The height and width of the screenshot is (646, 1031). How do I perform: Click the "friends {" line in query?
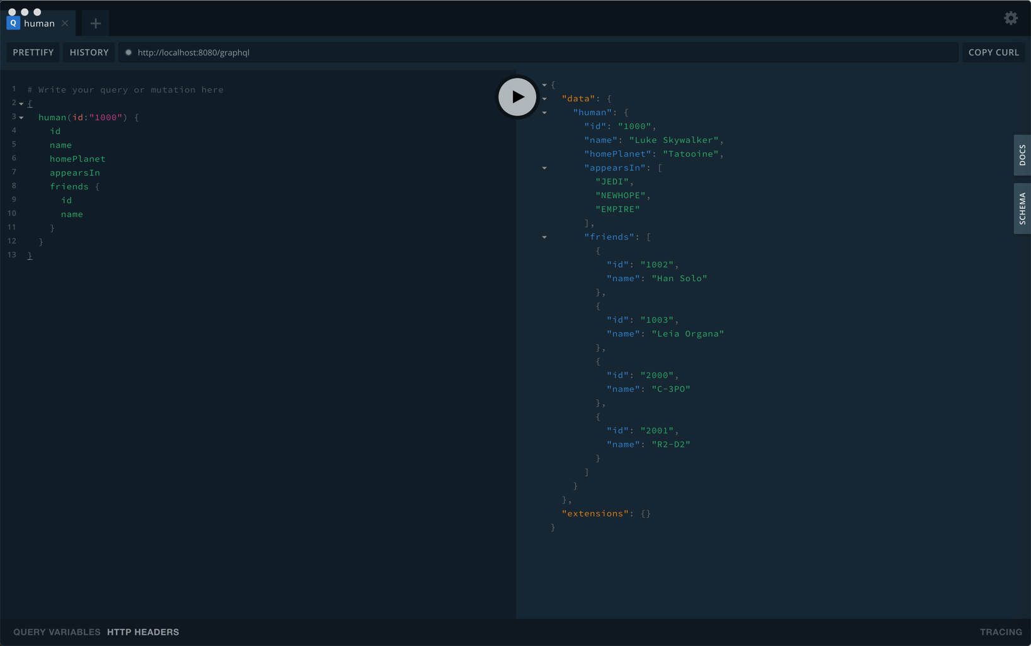click(75, 186)
